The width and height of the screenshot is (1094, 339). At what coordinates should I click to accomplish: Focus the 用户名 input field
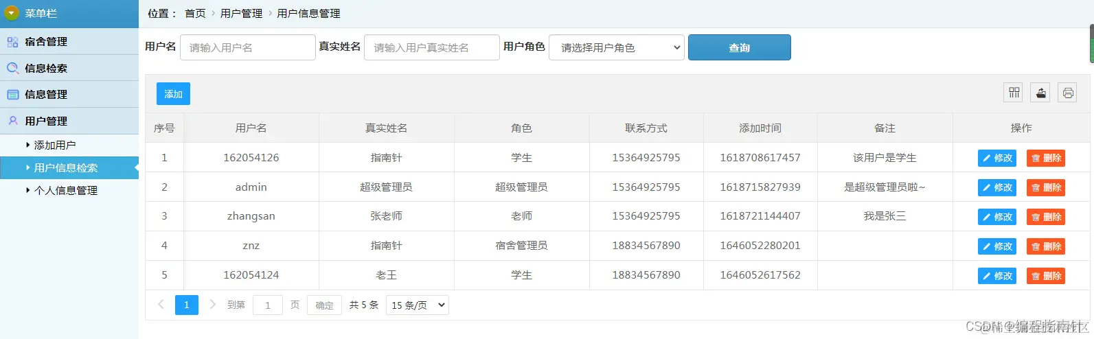tap(248, 47)
